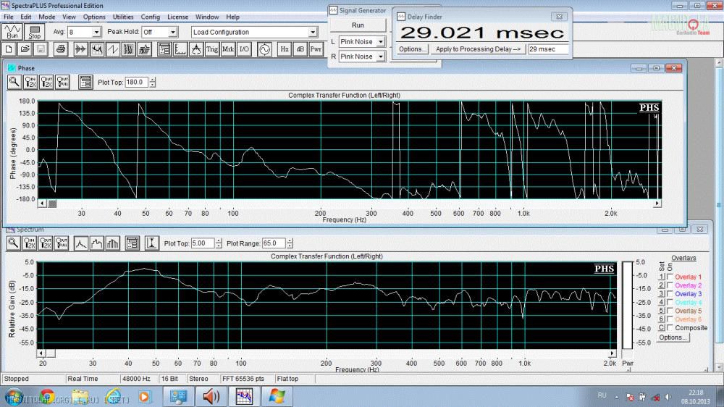Enable the Overlay 3 checkbox
This screenshot has height=407, width=724.
click(670, 293)
